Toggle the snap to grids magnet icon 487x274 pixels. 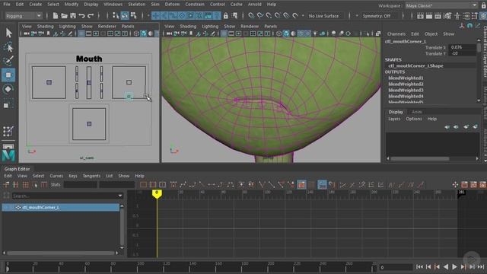pyautogui.click(x=251, y=15)
